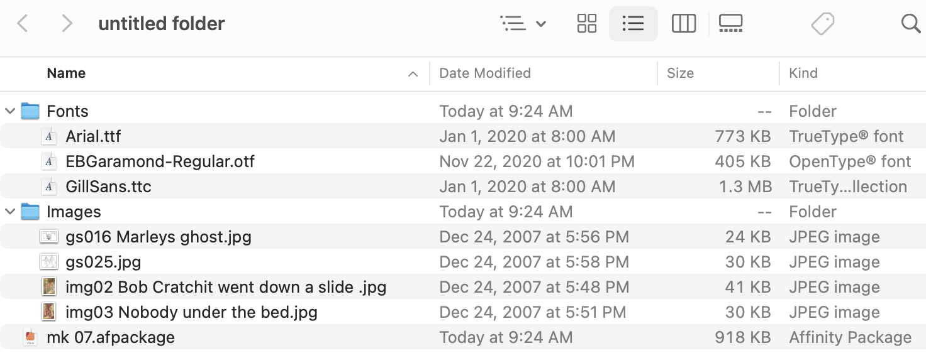Click the untitled folder window title
Image resolution: width=926 pixels, height=358 pixels.
(162, 24)
